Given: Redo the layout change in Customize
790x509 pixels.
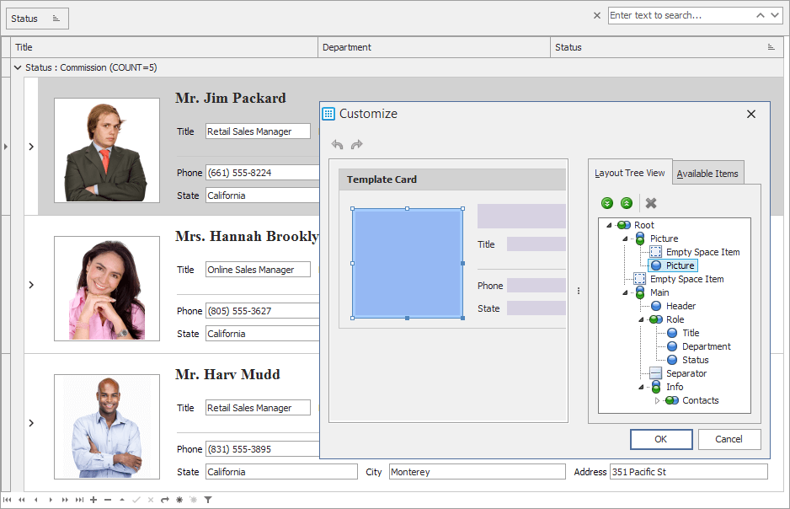Looking at the screenshot, I should click(x=355, y=144).
